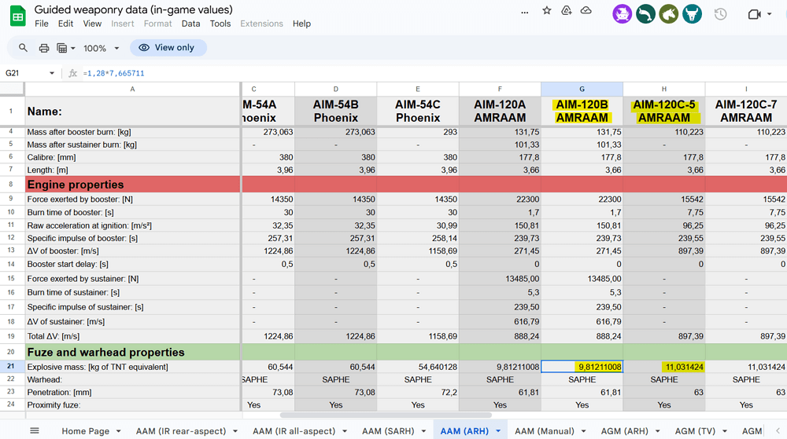The image size is (787, 439).
Task: Open the Home Page sheet tab
Action: coord(85,431)
